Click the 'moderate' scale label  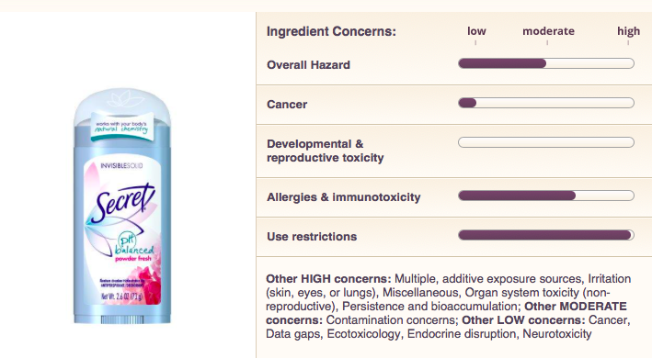(548, 31)
